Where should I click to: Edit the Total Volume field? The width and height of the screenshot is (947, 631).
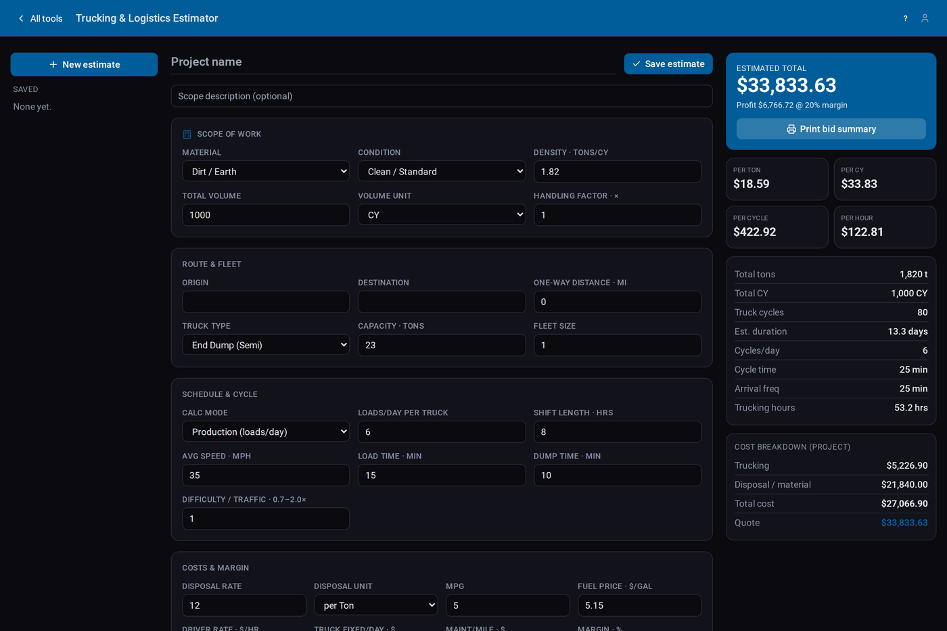point(266,215)
